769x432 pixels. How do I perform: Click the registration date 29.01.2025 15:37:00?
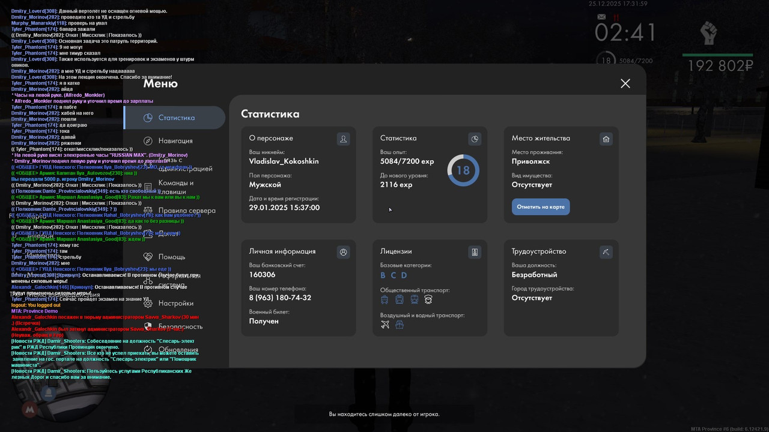[x=285, y=208]
